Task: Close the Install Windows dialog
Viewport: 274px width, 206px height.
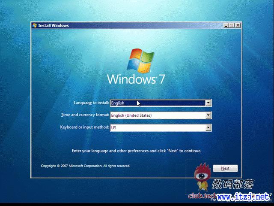Action: (238, 25)
